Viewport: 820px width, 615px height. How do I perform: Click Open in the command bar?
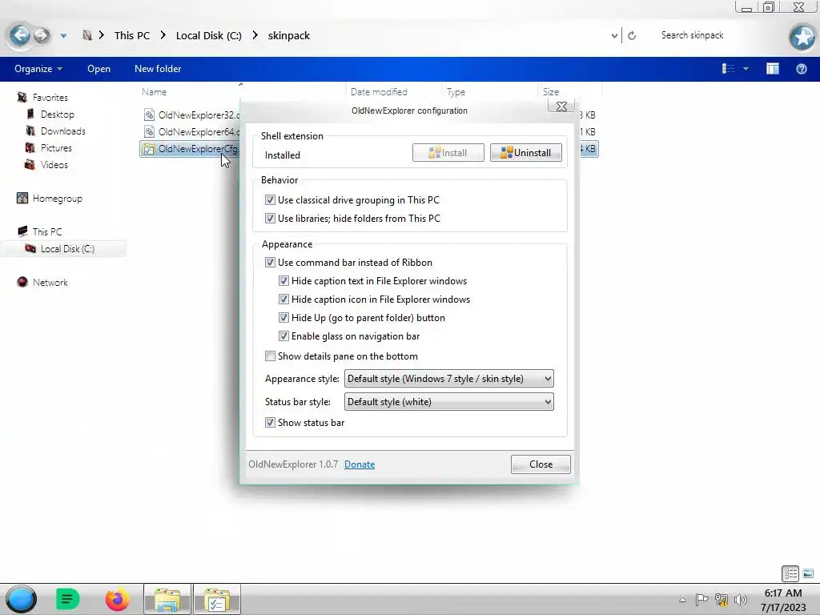coord(98,69)
